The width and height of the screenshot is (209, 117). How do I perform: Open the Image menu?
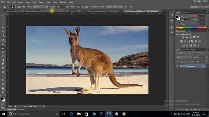coord(21,2)
